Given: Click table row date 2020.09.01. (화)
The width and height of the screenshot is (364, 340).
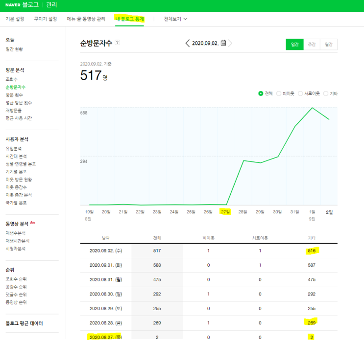Looking at the screenshot, I should tap(106, 265).
